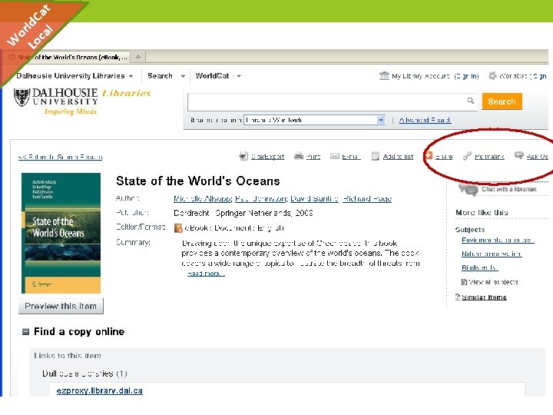This screenshot has width=553, height=415.
Task: Click the WorldCat sign-in swirl icon
Action: [492, 75]
